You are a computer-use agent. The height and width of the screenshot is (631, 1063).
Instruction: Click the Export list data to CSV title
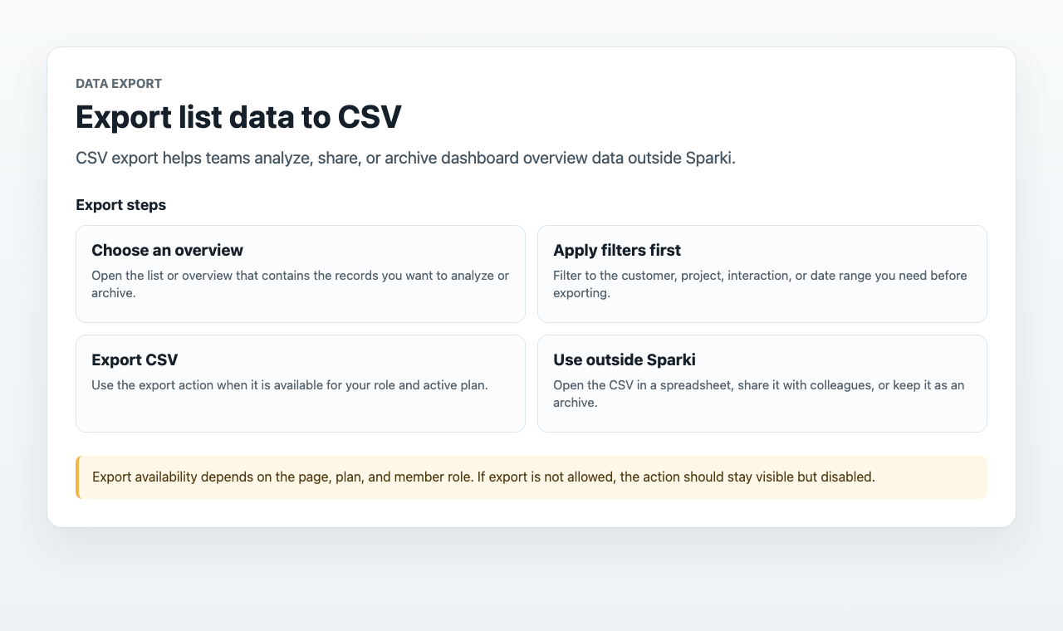tap(238, 117)
